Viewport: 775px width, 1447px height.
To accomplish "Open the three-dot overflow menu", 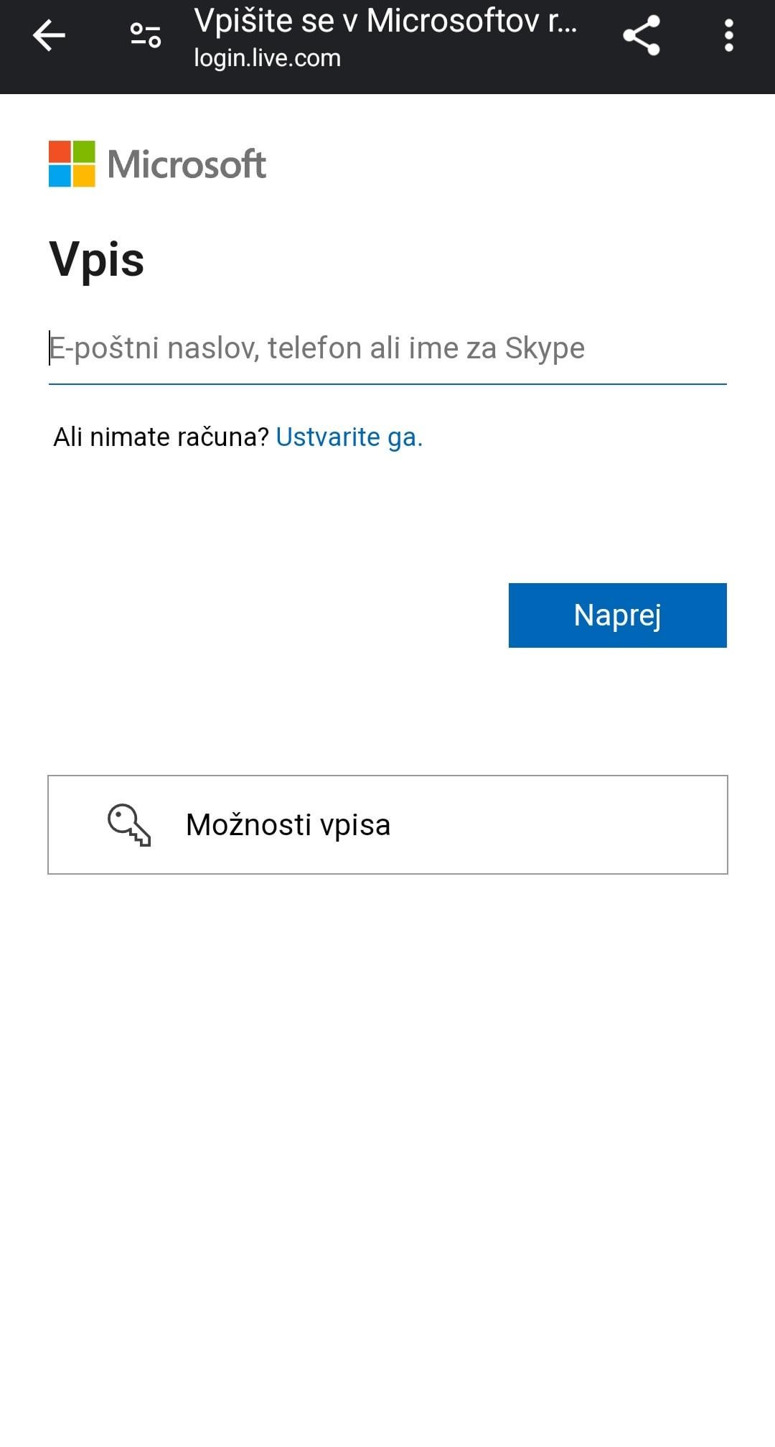I will [x=728, y=35].
